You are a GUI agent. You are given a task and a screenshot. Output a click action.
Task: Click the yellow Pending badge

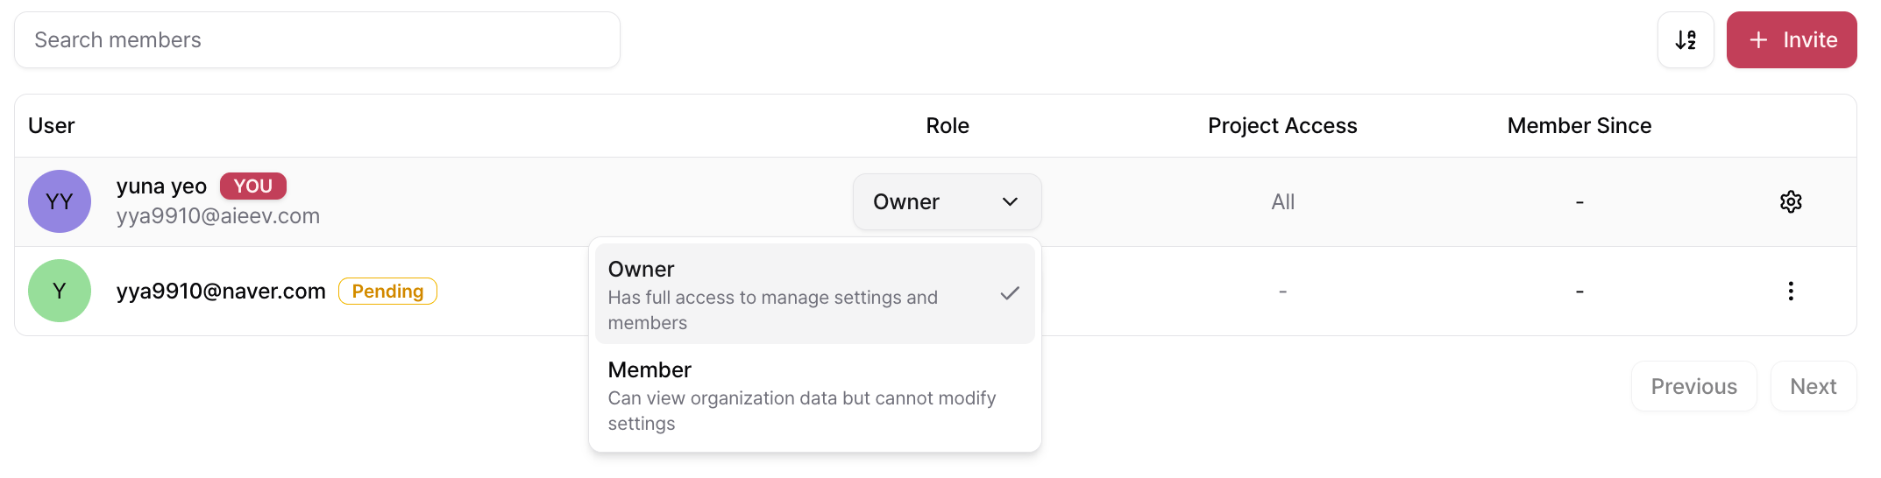pyautogui.click(x=387, y=292)
